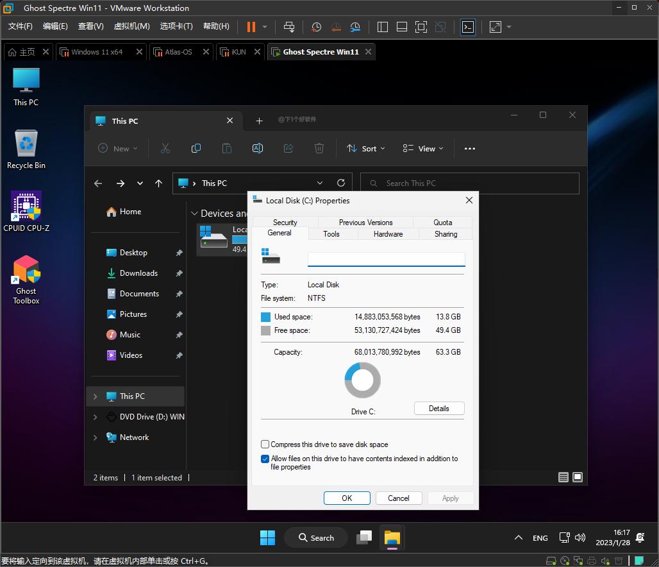The image size is (659, 567).
Task: Click the virtual CD/DVD status icon
Action: [564, 561]
